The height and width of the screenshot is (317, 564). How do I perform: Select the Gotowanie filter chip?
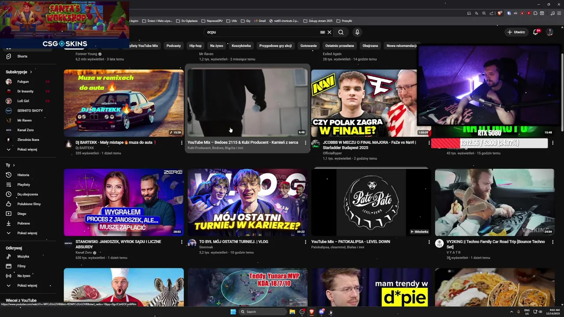[x=308, y=46]
